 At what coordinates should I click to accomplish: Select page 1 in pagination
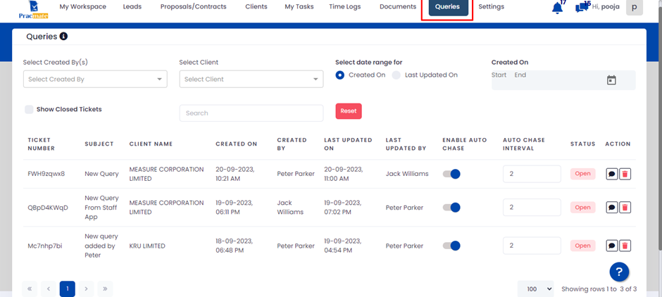(x=68, y=289)
